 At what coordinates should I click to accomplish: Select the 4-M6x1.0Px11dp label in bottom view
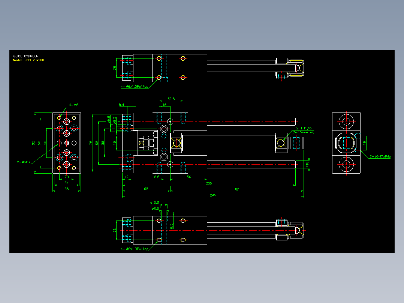pos(135,249)
